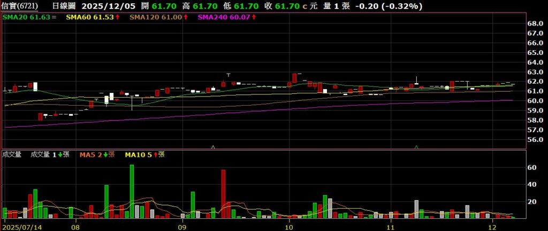Screen dimensions: 548x231
Task: Click the 信實(6721) stock name title
Action: [x=19, y=6]
